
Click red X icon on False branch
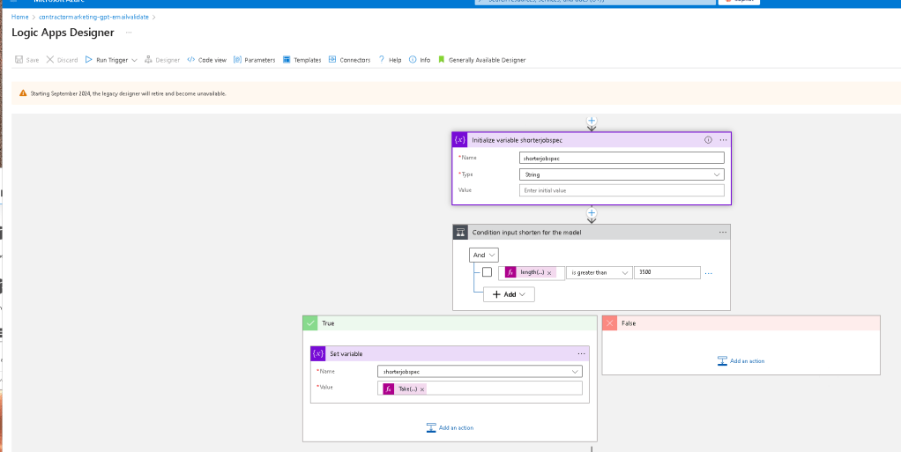[609, 323]
